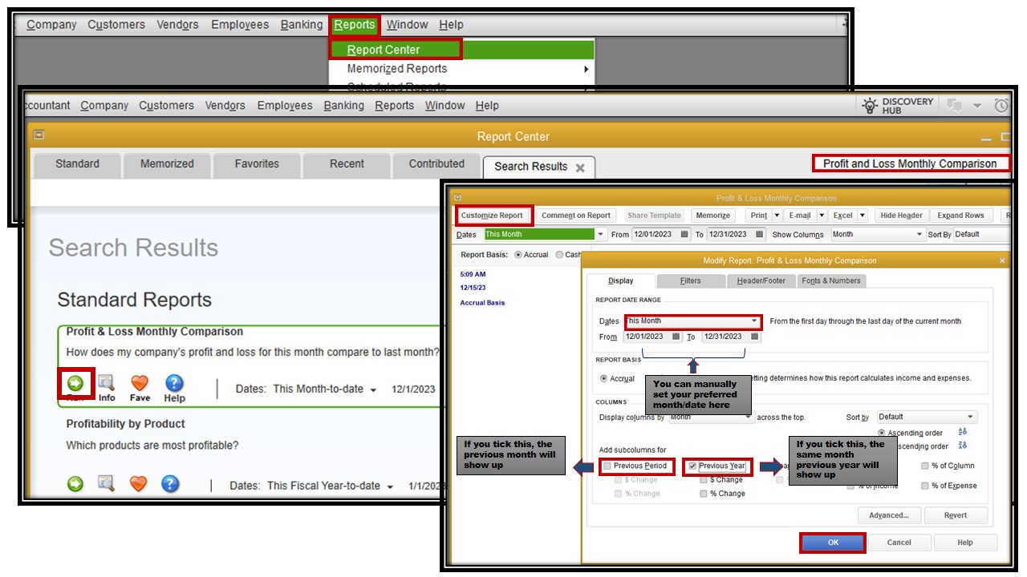
Task: Run the Profit & Loss Monthly Comparison report
Action: tap(76, 382)
